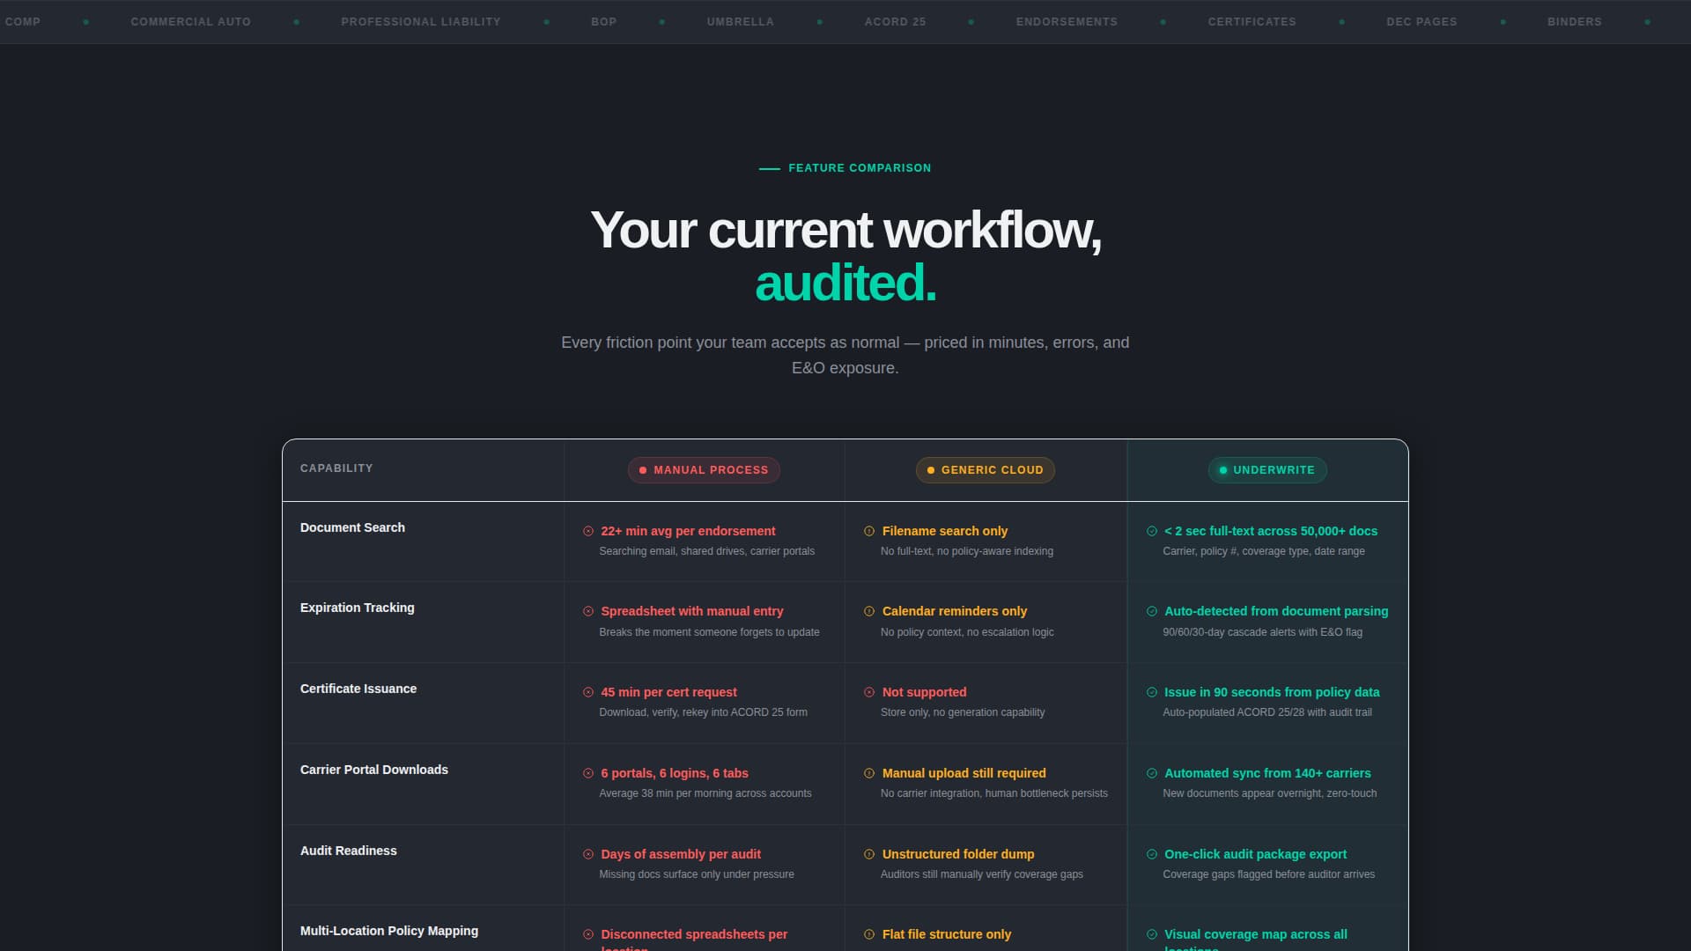Viewport: 1691px width, 951px height.
Task: Click the MANUAL PROCESS column badge
Action: point(704,470)
